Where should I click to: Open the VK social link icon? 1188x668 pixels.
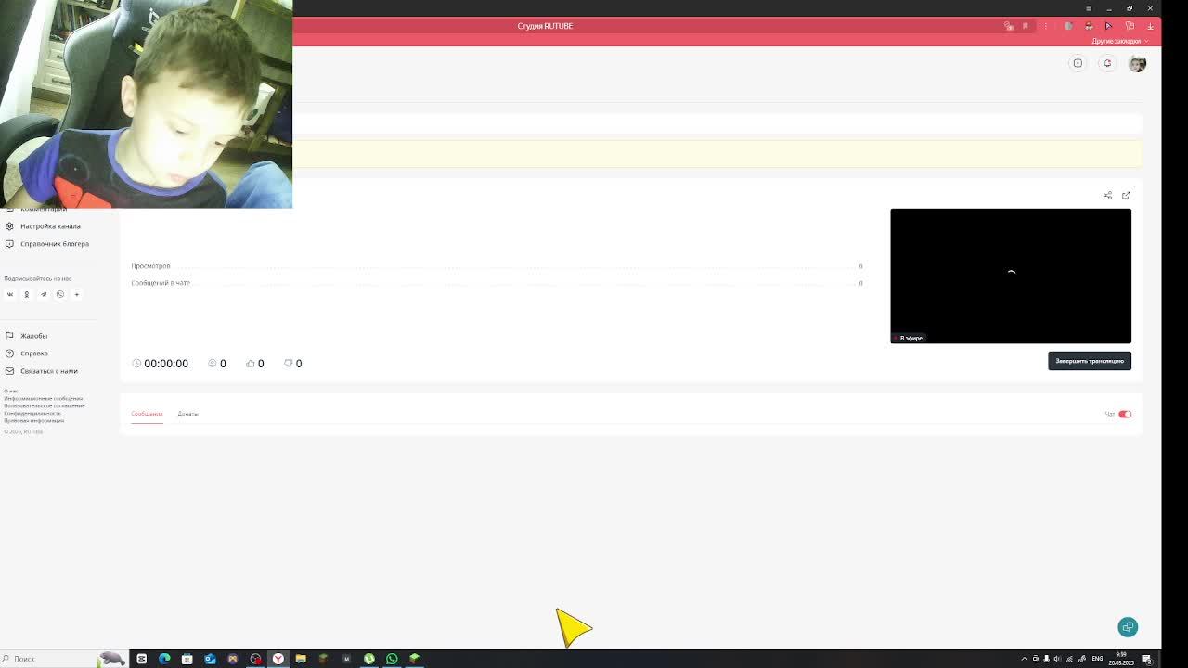coord(10,294)
